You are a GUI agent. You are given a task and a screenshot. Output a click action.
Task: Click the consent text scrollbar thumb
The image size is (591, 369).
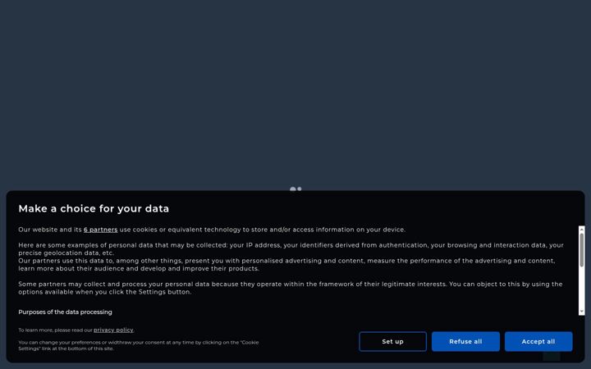pos(582,250)
